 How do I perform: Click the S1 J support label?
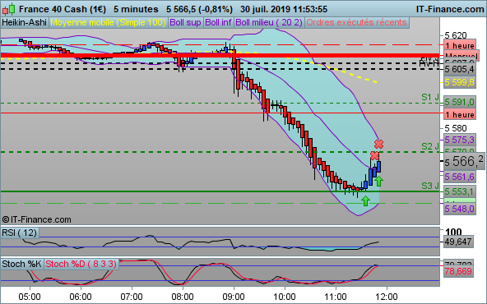[430, 97]
